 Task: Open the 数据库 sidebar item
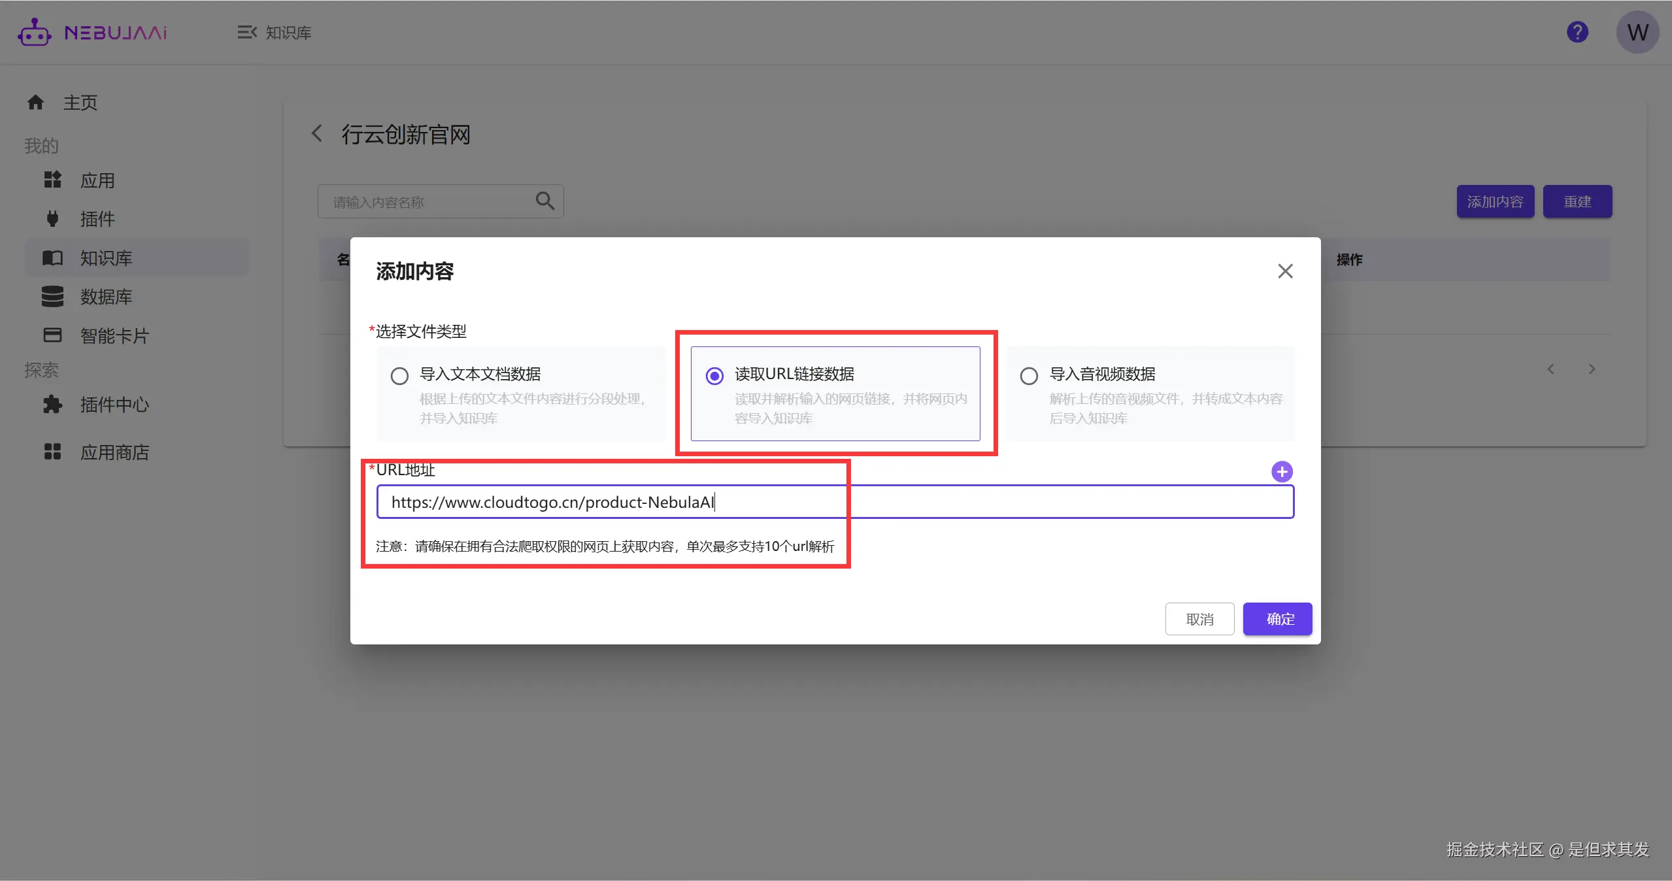pos(107,297)
